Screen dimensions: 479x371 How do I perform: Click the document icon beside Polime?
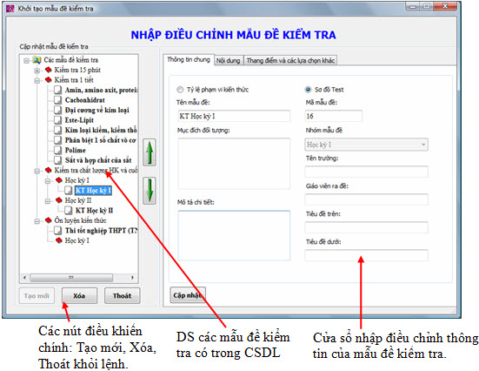pyautogui.click(x=57, y=150)
